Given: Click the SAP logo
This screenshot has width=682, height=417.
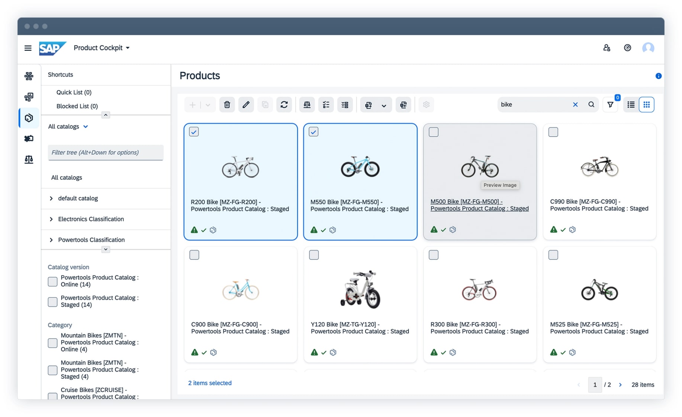Looking at the screenshot, I should pos(52,48).
